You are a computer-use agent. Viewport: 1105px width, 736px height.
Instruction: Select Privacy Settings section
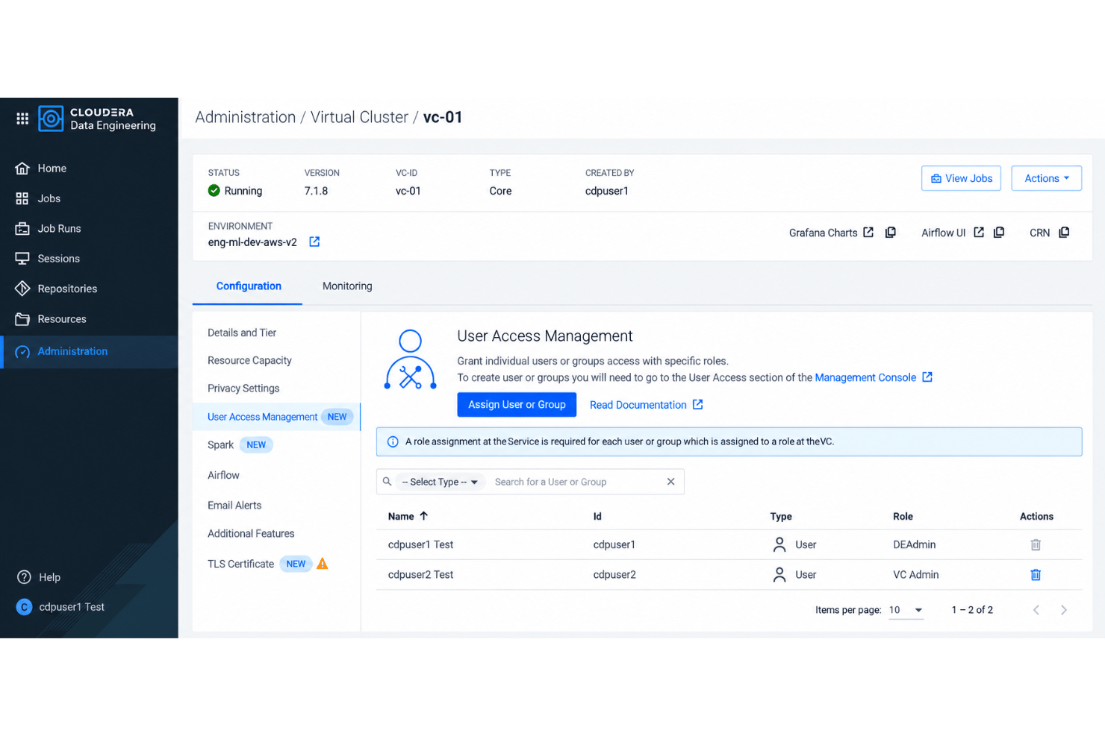pyautogui.click(x=243, y=389)
